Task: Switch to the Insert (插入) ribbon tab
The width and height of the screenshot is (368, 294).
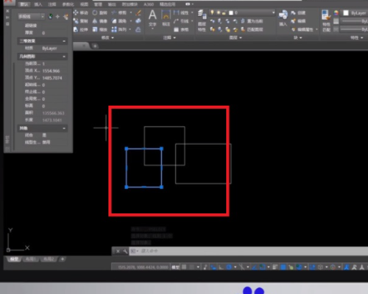Action: (x=38, y=4)
